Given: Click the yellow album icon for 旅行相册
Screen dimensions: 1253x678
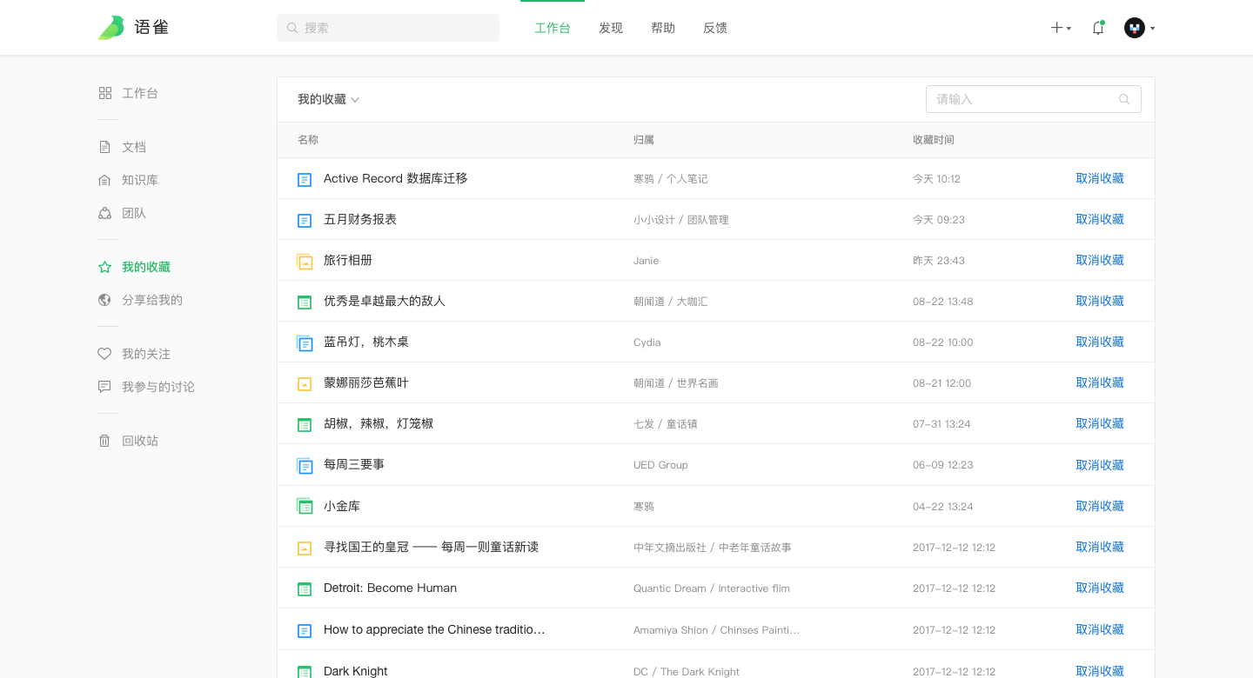Looking at the screenshot, I should [x=305, y=261].
